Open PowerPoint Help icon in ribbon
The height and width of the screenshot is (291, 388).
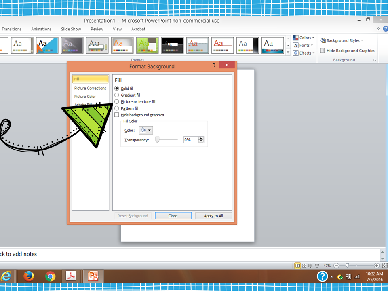click(385, 29)
